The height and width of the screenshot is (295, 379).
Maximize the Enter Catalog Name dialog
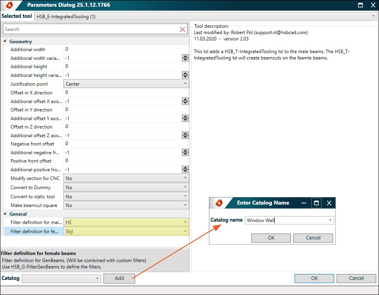(316, 203)
